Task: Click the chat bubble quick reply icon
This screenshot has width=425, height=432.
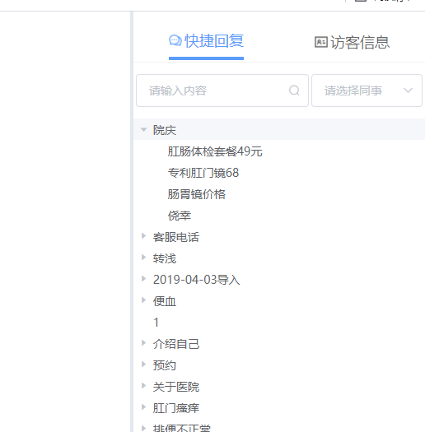Action: (x=175, y=41)
